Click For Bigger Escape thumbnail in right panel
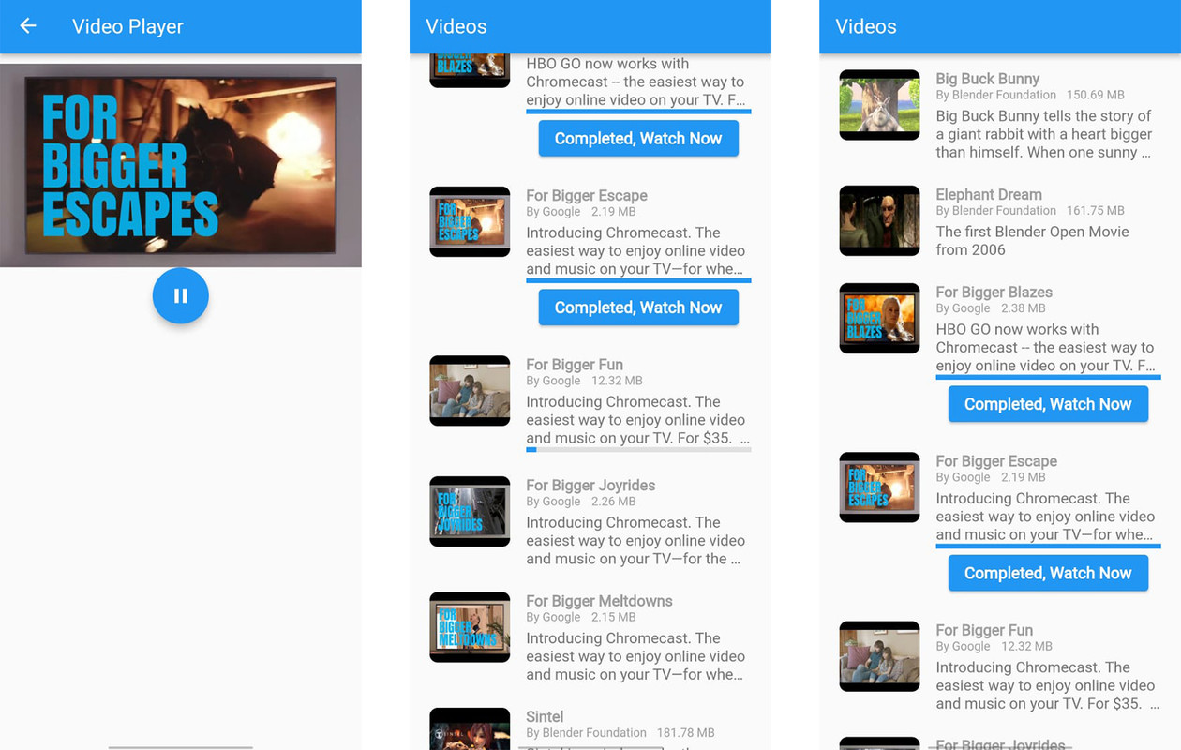Viewport: 1181px width, 750px height. pos(879,487)
